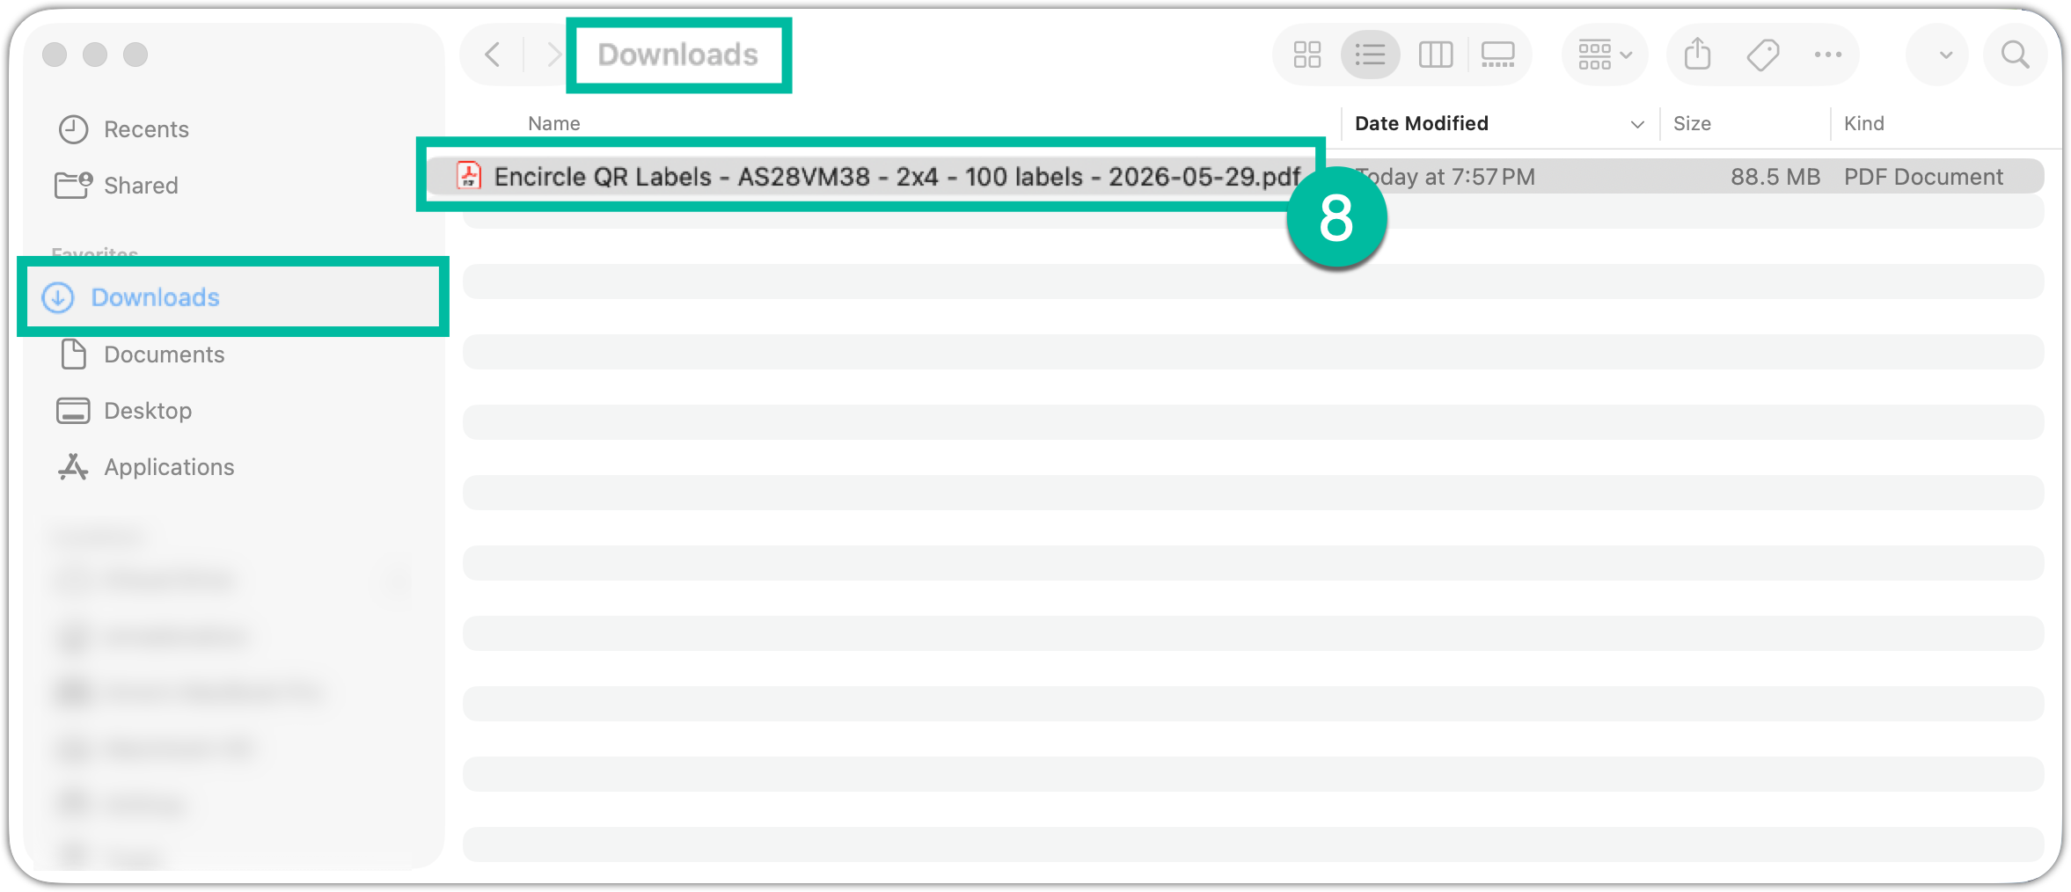Open the toolbar overflow chevron dropdown
Viewport: 2071px width, 892px height.
click(1945, 55)
